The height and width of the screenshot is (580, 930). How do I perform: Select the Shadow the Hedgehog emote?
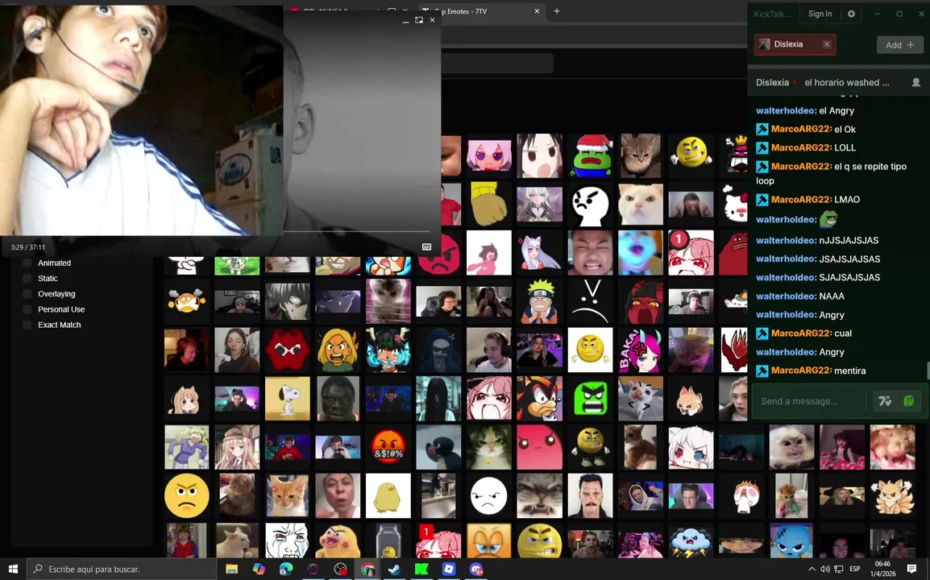point(539,399)
